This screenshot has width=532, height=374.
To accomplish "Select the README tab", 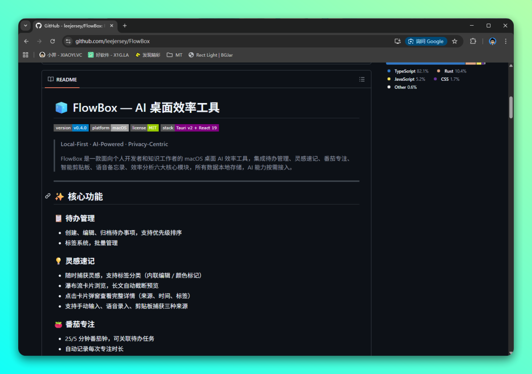I will (62, 79).
